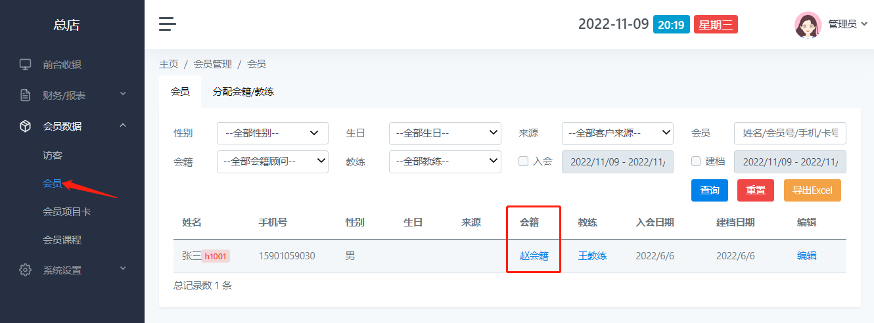Click the orange 导出Excel button

pyautogui.click(x=812, y=190)
